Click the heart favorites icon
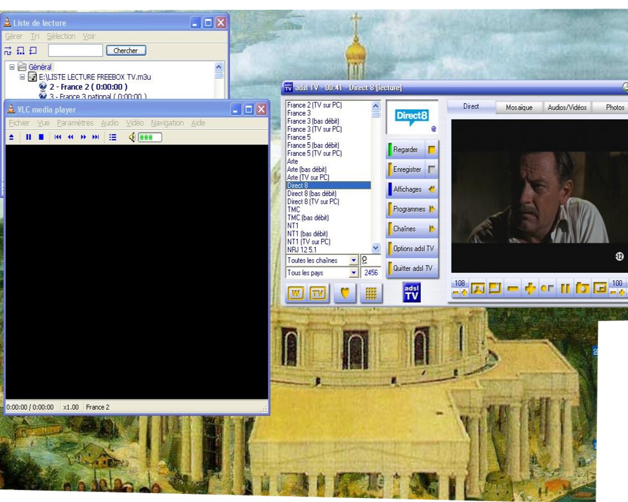 tap(345, 293)
